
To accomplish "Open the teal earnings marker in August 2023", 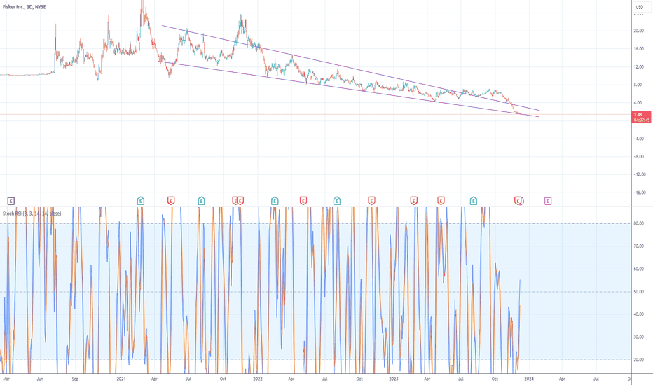I will click(474, 201).
